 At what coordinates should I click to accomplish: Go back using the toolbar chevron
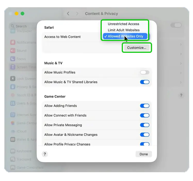pos(68,13)
